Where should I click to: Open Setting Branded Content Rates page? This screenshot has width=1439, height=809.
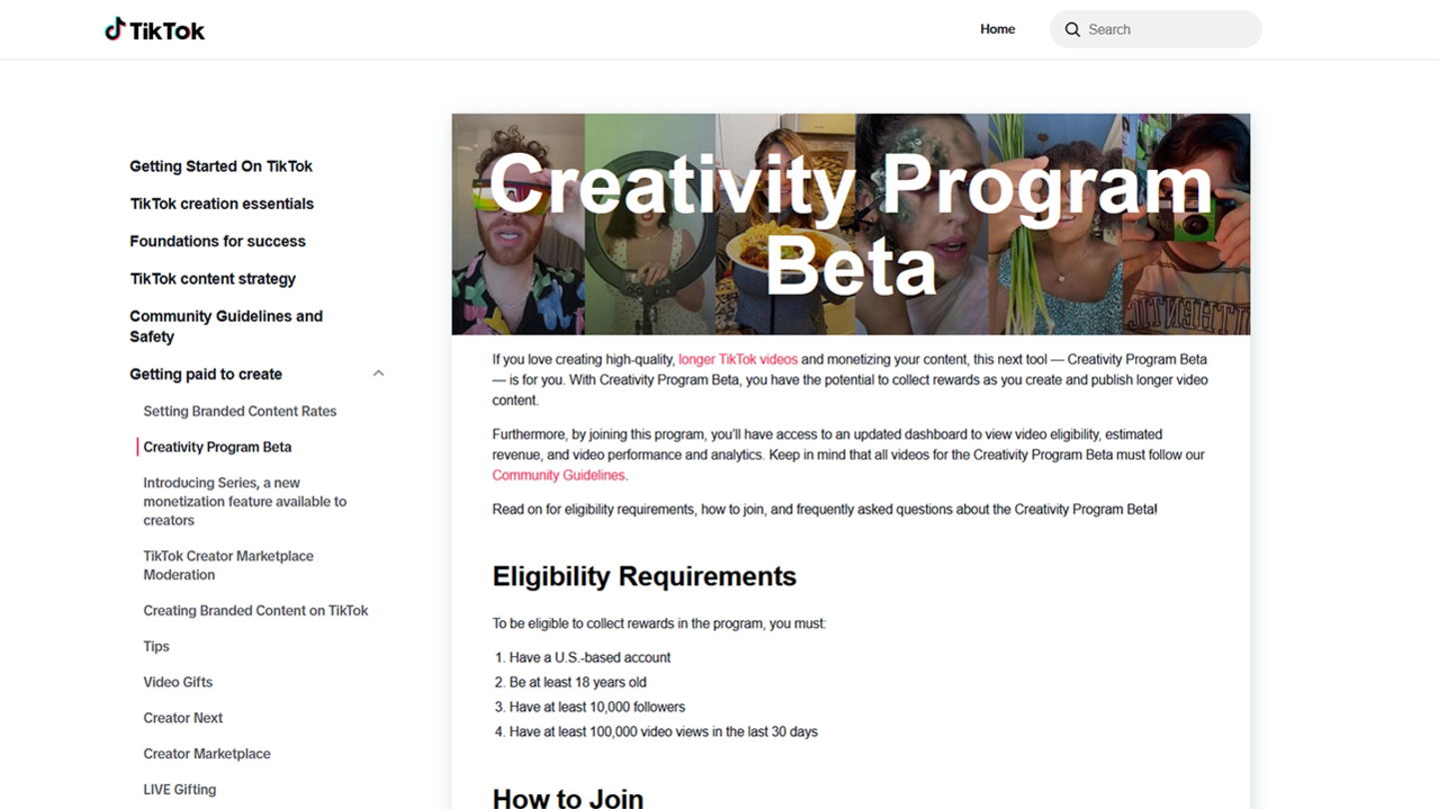[x=240, y=410]
